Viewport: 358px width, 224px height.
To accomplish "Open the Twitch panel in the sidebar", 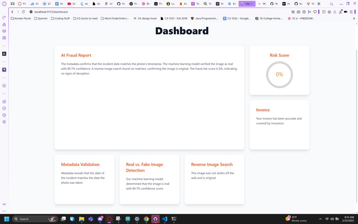I will tap(4, 70).
